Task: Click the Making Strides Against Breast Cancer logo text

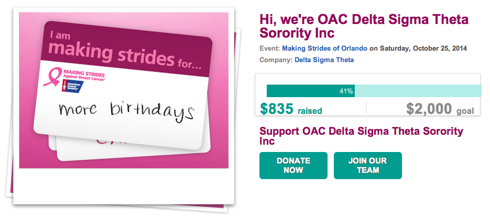Action: (84, 75)
